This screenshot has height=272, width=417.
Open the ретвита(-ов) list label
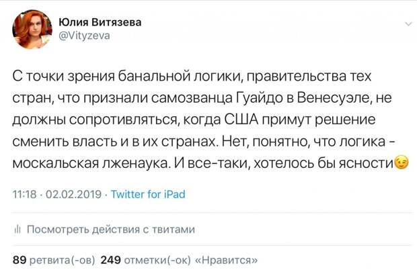point(62,260)
